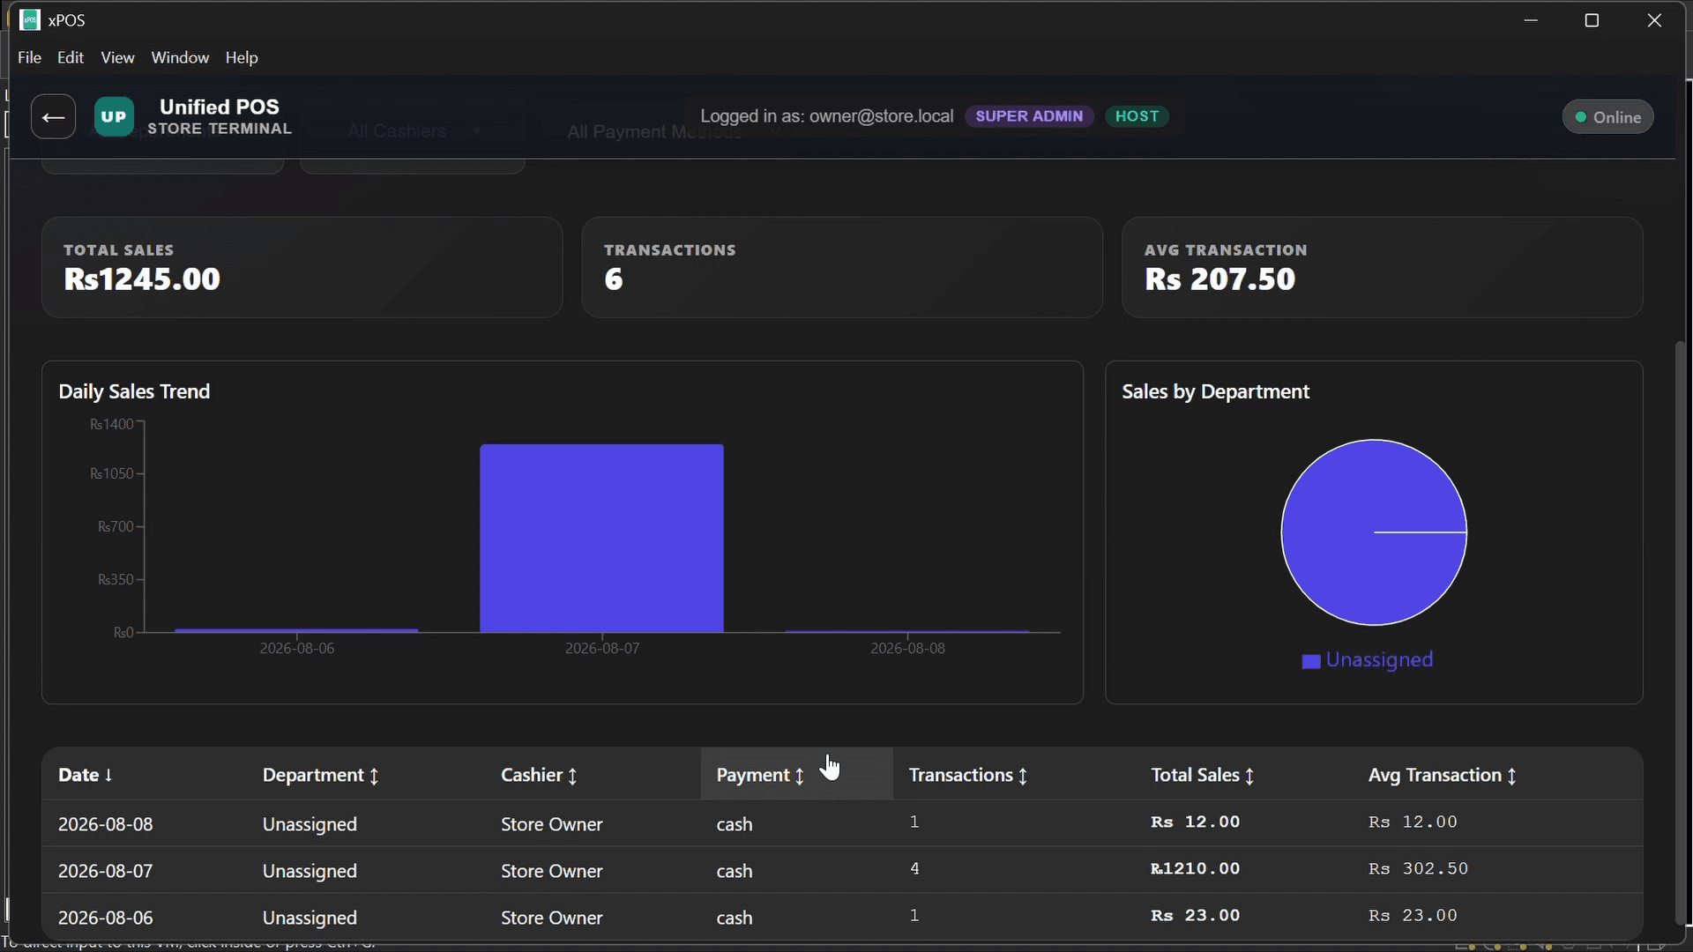Maximize the xPOS window
The width and height of the screenshot is (1693, 952).
pyautogui.click(x=1592, y=20)
